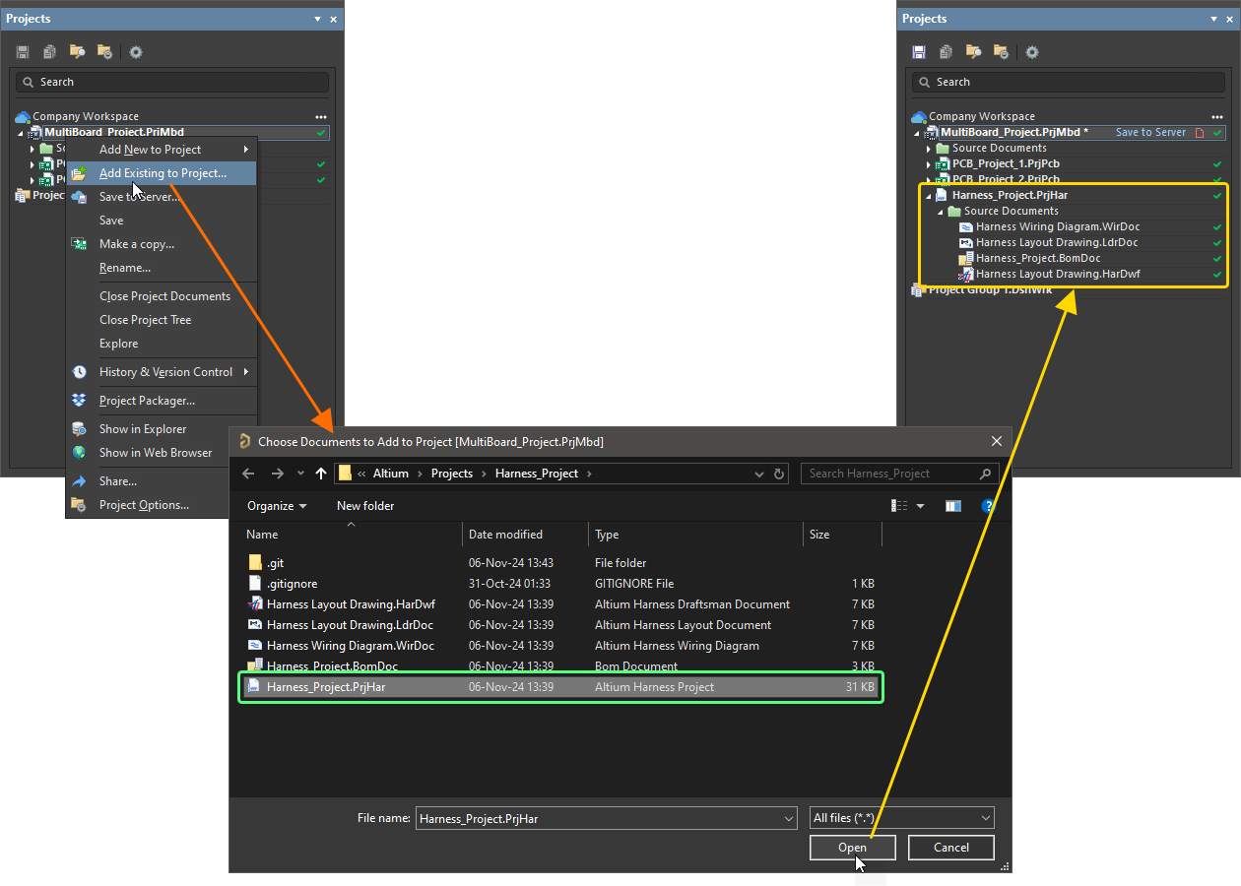Click the change view icon in file dialog

pyautogui.click(x=899, y=506)
